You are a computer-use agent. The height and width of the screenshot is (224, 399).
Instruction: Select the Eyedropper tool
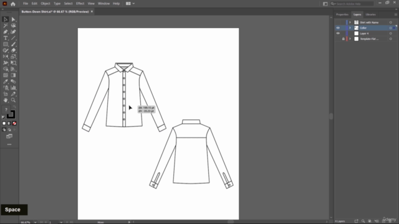click(6, 82)
